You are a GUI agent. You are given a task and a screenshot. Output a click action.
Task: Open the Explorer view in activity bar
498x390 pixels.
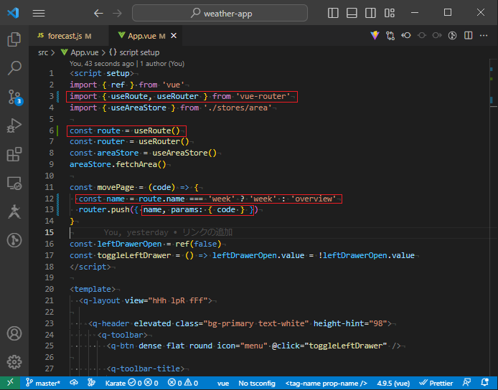coord(14,39)
